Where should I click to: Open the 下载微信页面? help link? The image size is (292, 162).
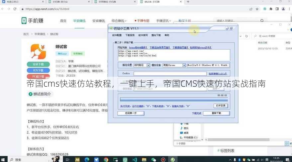(180, 48)
